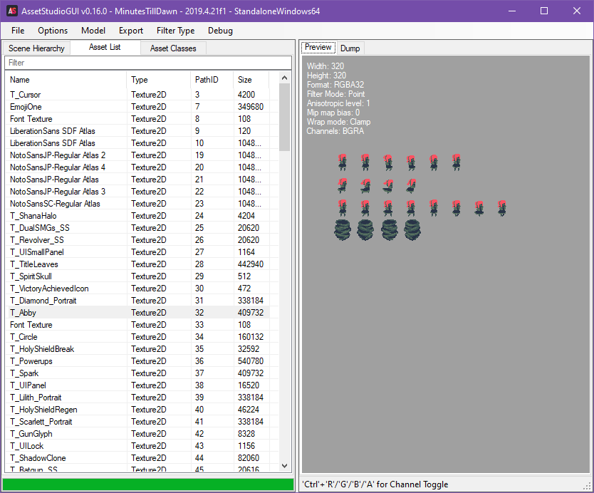
Task: Click the AssetStudio app icon in title bar
Action: (x=12, y=11)
